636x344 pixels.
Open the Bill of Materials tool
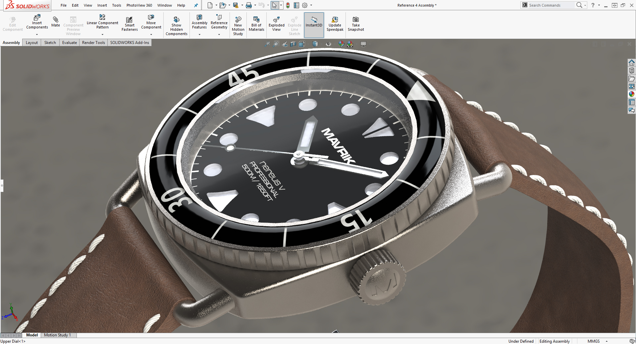pos(256,22)
